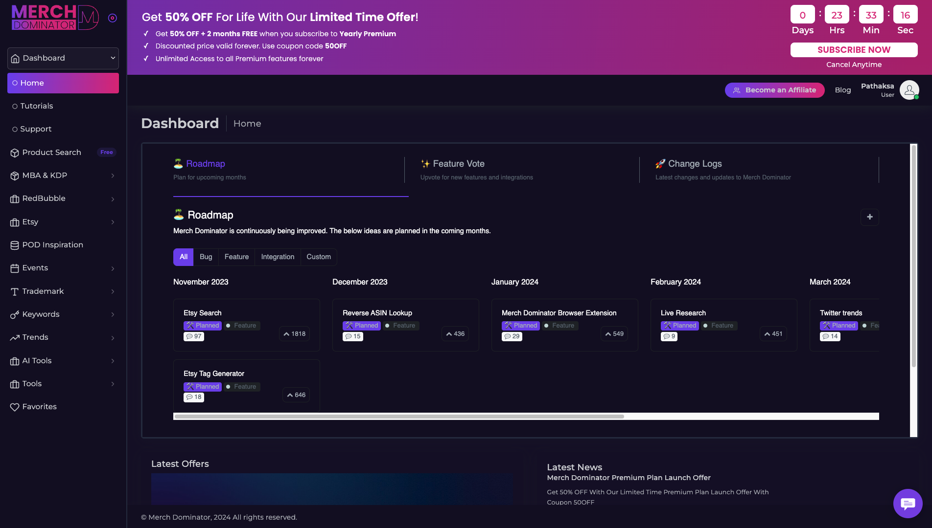Open the Dashboard dropdown in the sidebar
The image size is (932, 528).
[x=63, y=58]
